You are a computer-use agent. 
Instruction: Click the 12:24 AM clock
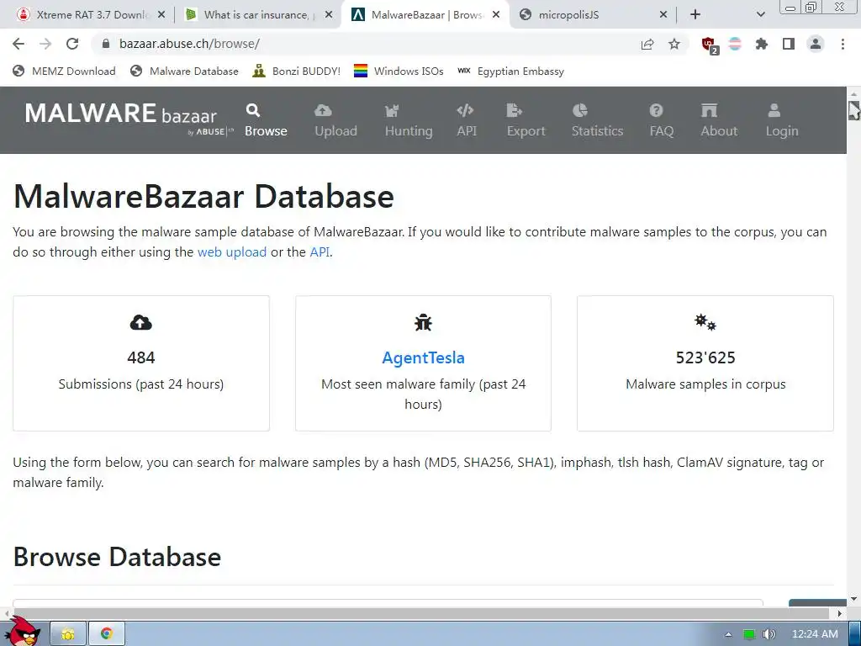click(x=815, y=634)
